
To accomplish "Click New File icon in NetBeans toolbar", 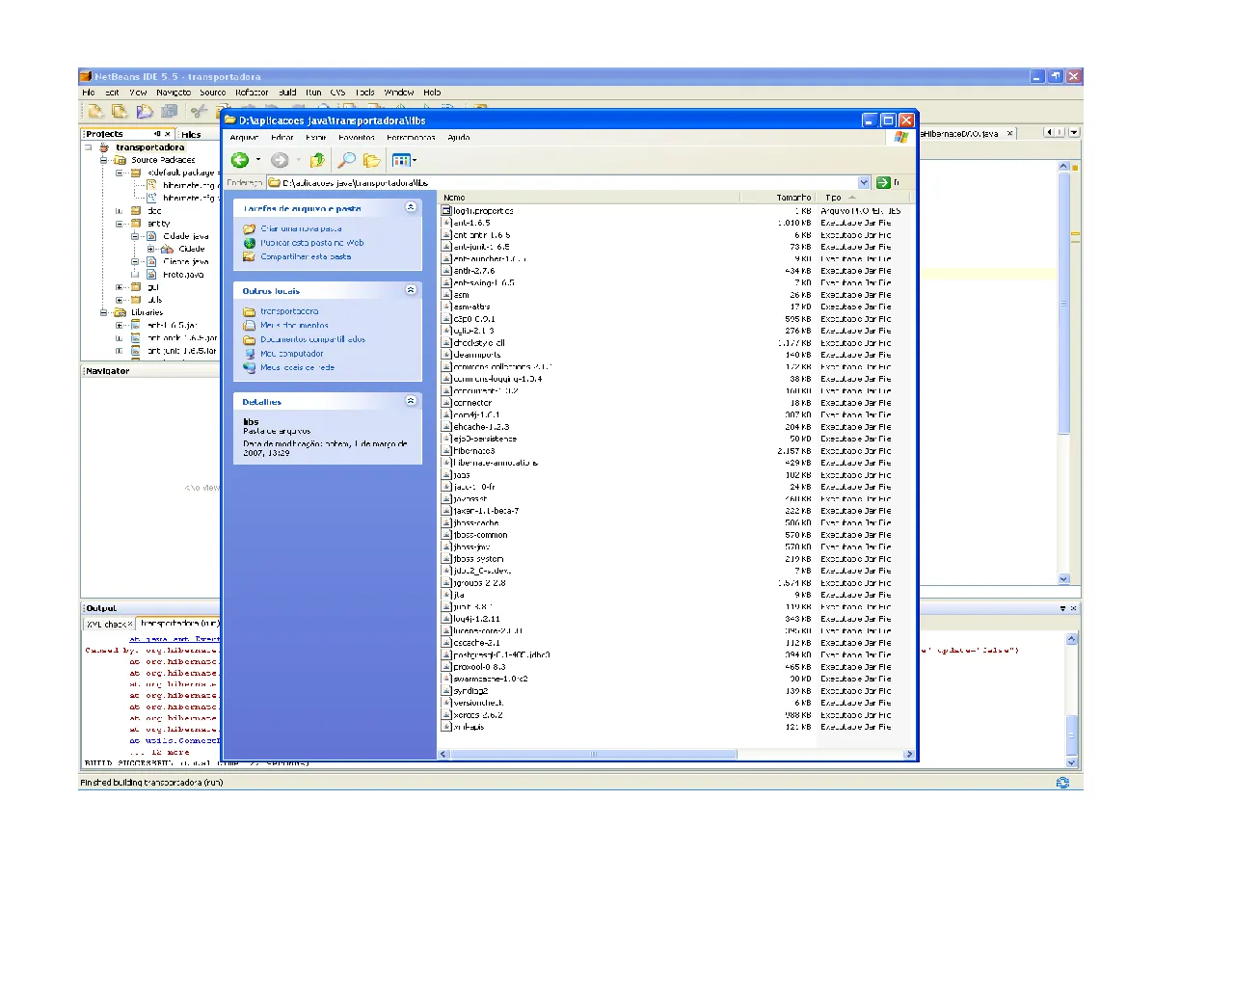I will tap(120, 112).
